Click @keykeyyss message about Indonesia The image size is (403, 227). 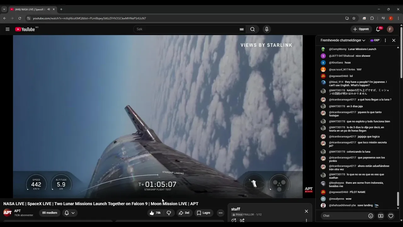tap(356, 184)
